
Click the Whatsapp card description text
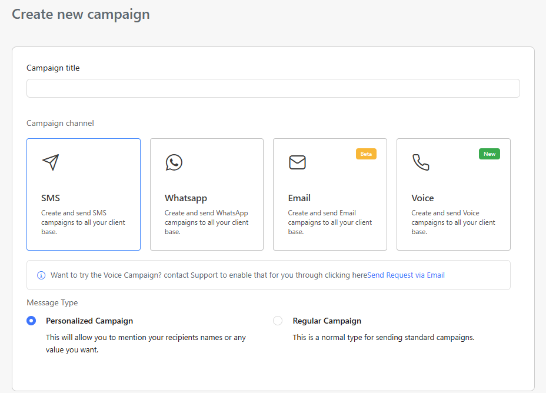(207, 222)
